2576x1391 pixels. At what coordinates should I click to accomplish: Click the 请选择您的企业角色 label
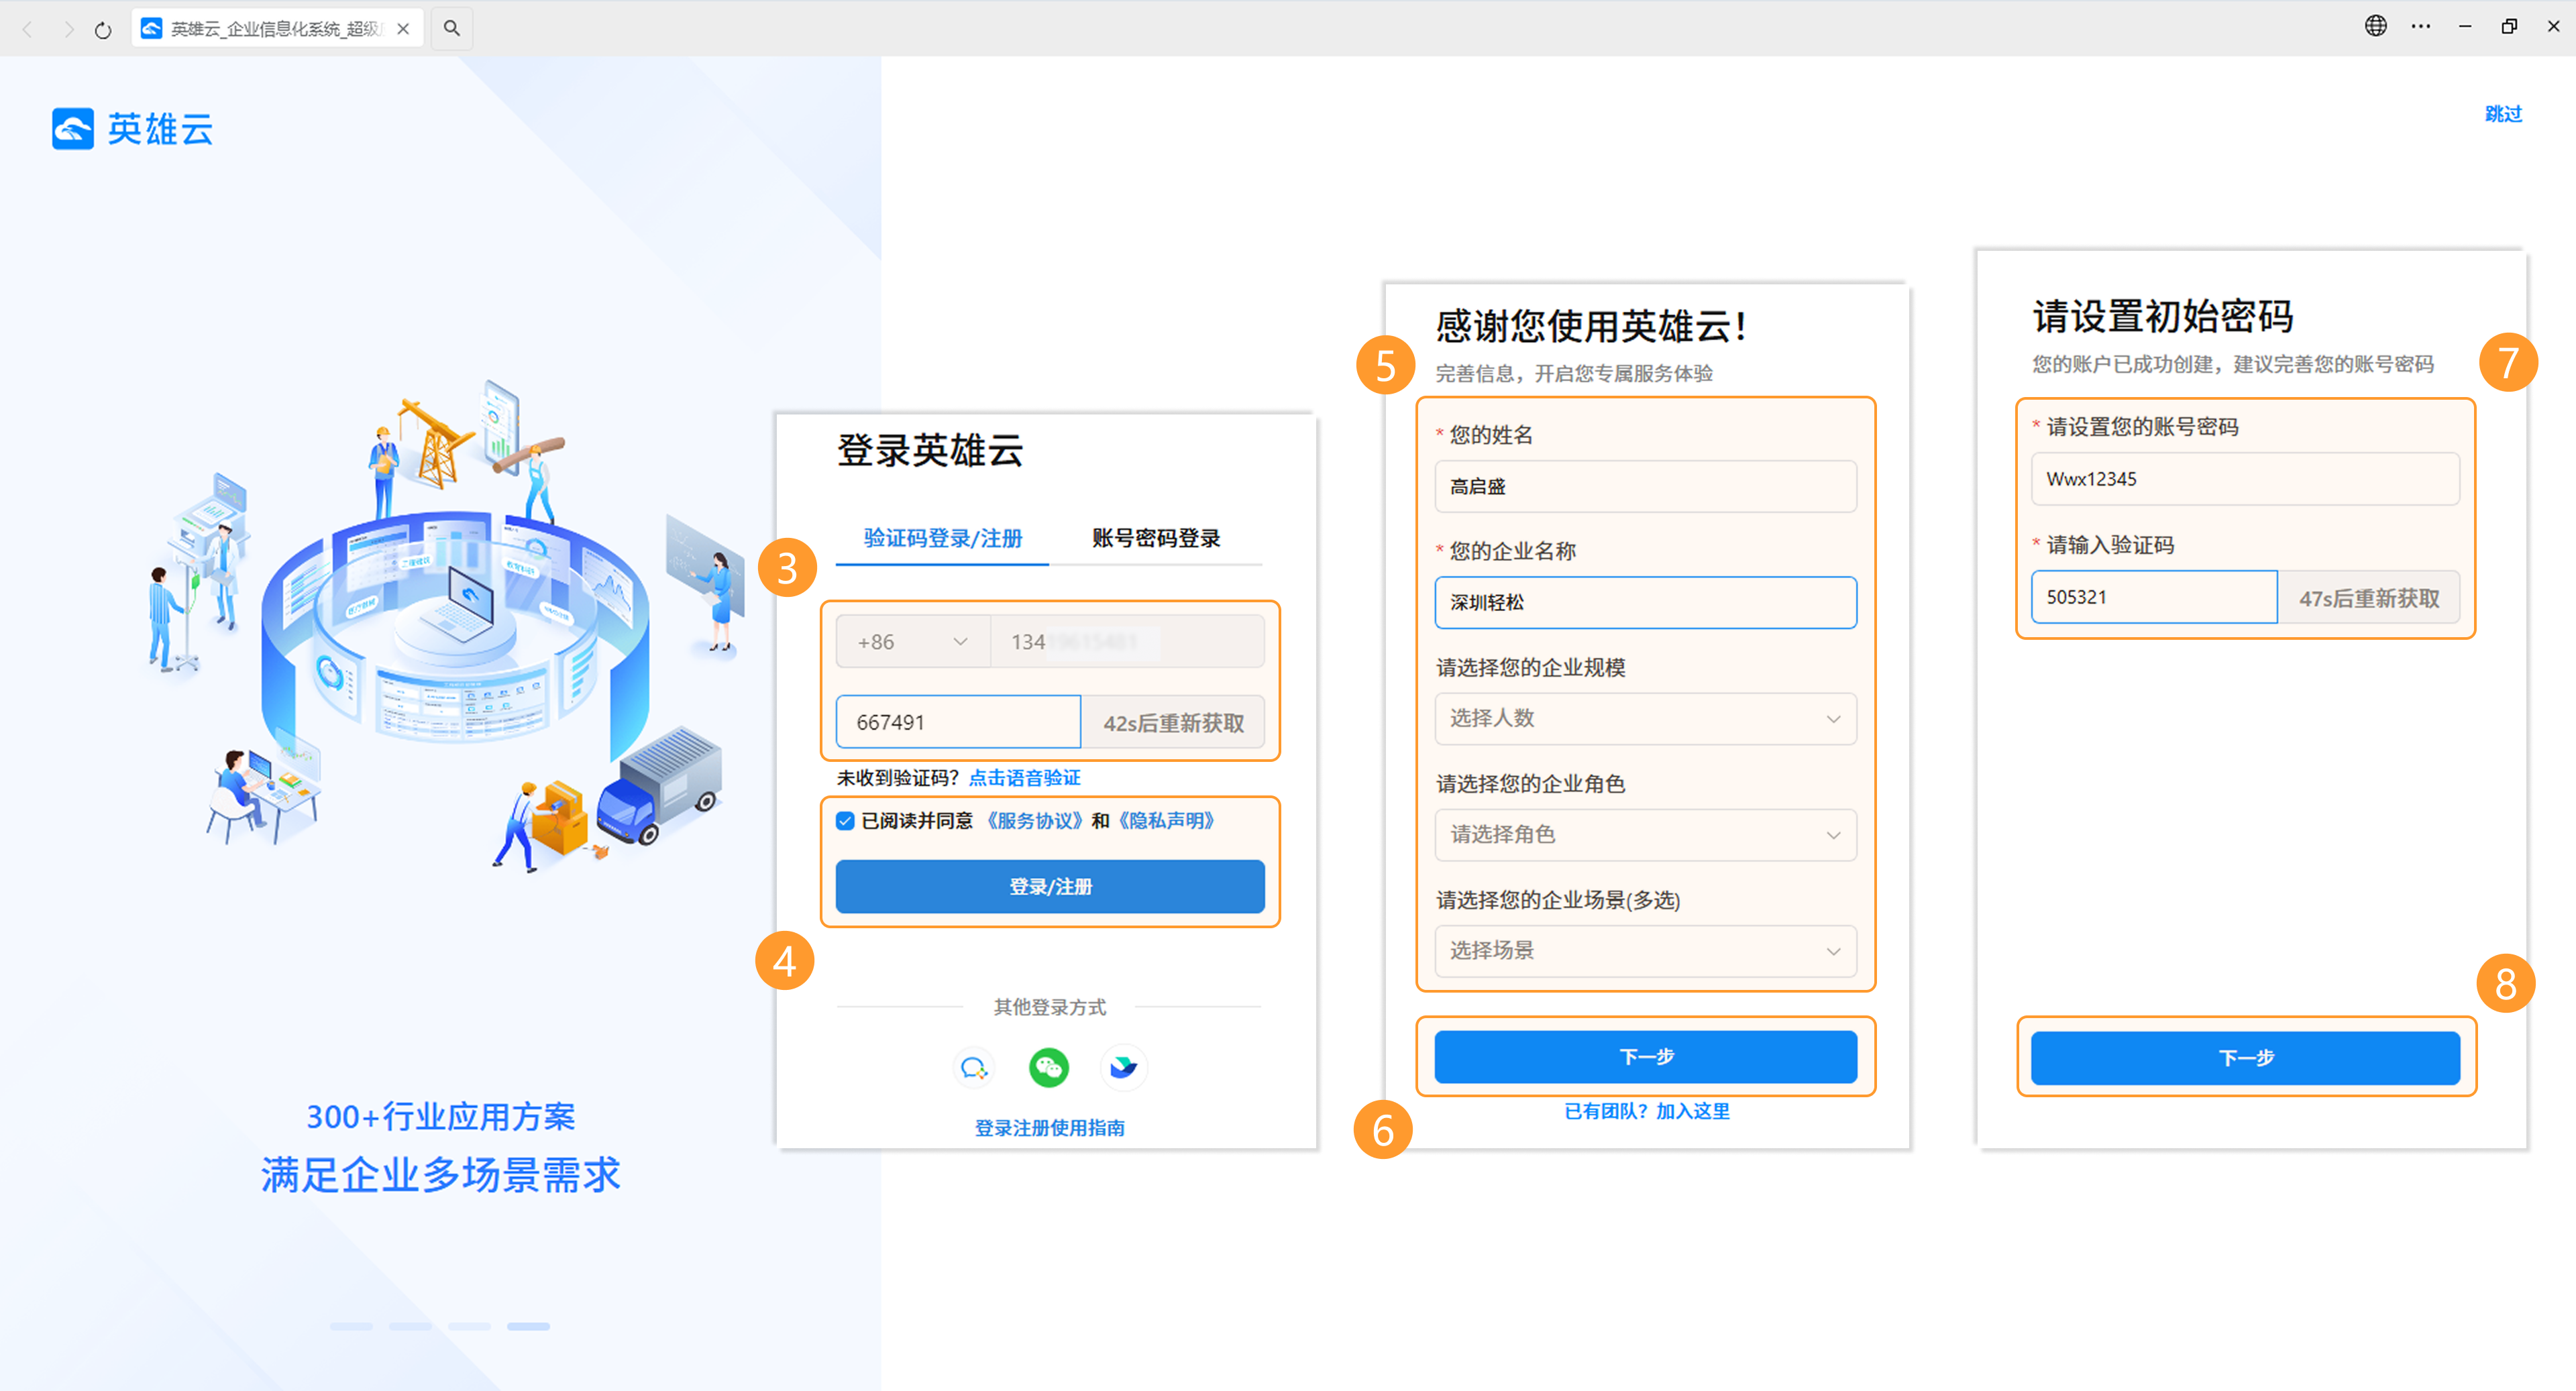(x=1530, y=783)
